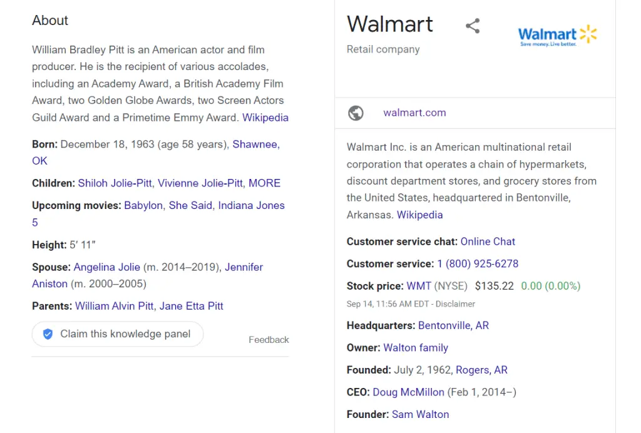Open Babylon upcoming movie link
This screenshot has height=433, width=641.
pos(143,205)
